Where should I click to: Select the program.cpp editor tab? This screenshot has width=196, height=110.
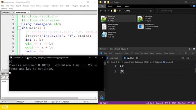click(x=21, y=13)
